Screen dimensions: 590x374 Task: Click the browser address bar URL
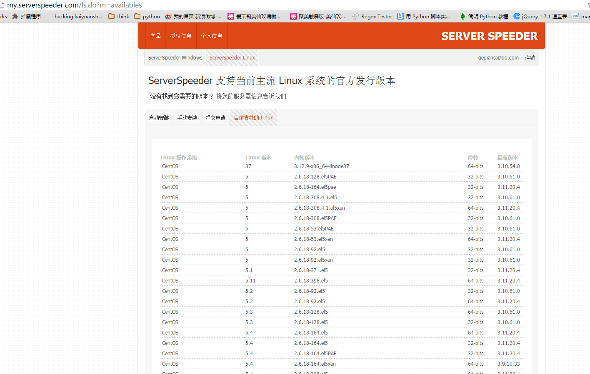pyautogui.click(x=74, y=5)
